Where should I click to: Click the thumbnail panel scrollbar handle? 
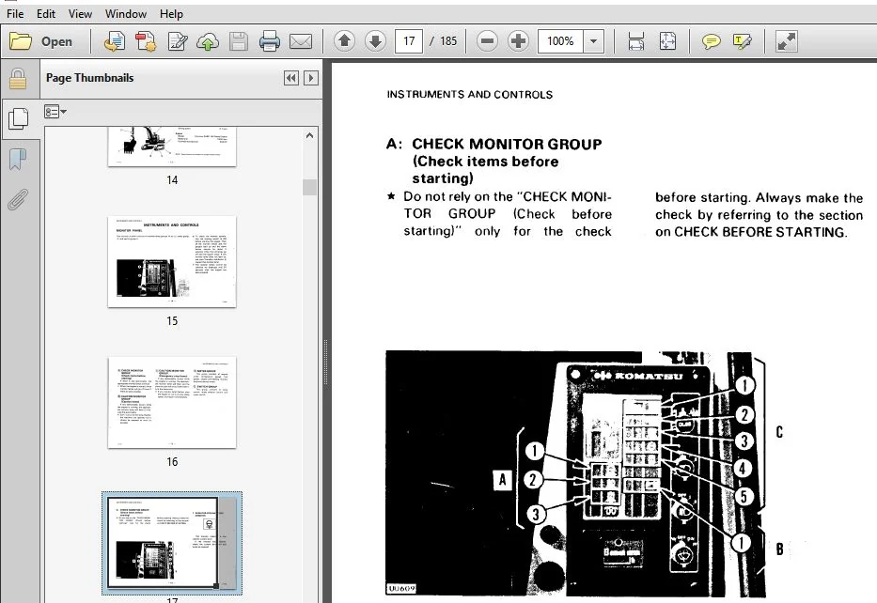310,187
